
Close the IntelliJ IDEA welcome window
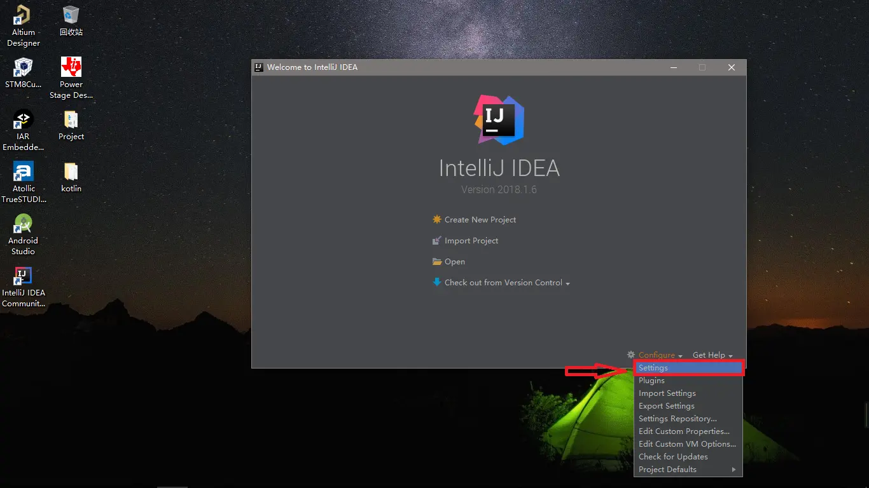(x=732, y=67)
